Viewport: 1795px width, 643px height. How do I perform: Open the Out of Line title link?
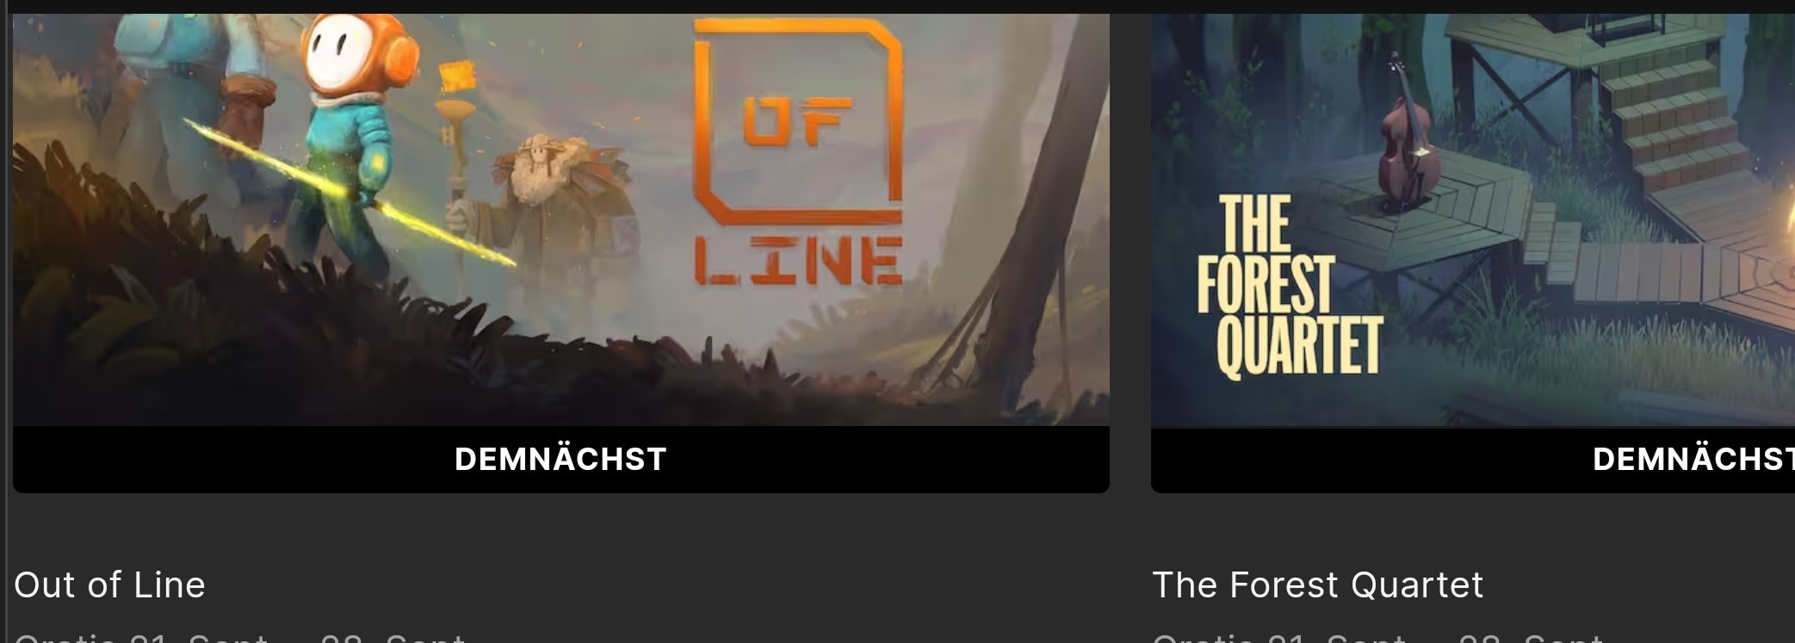click(x=110, y=585)
